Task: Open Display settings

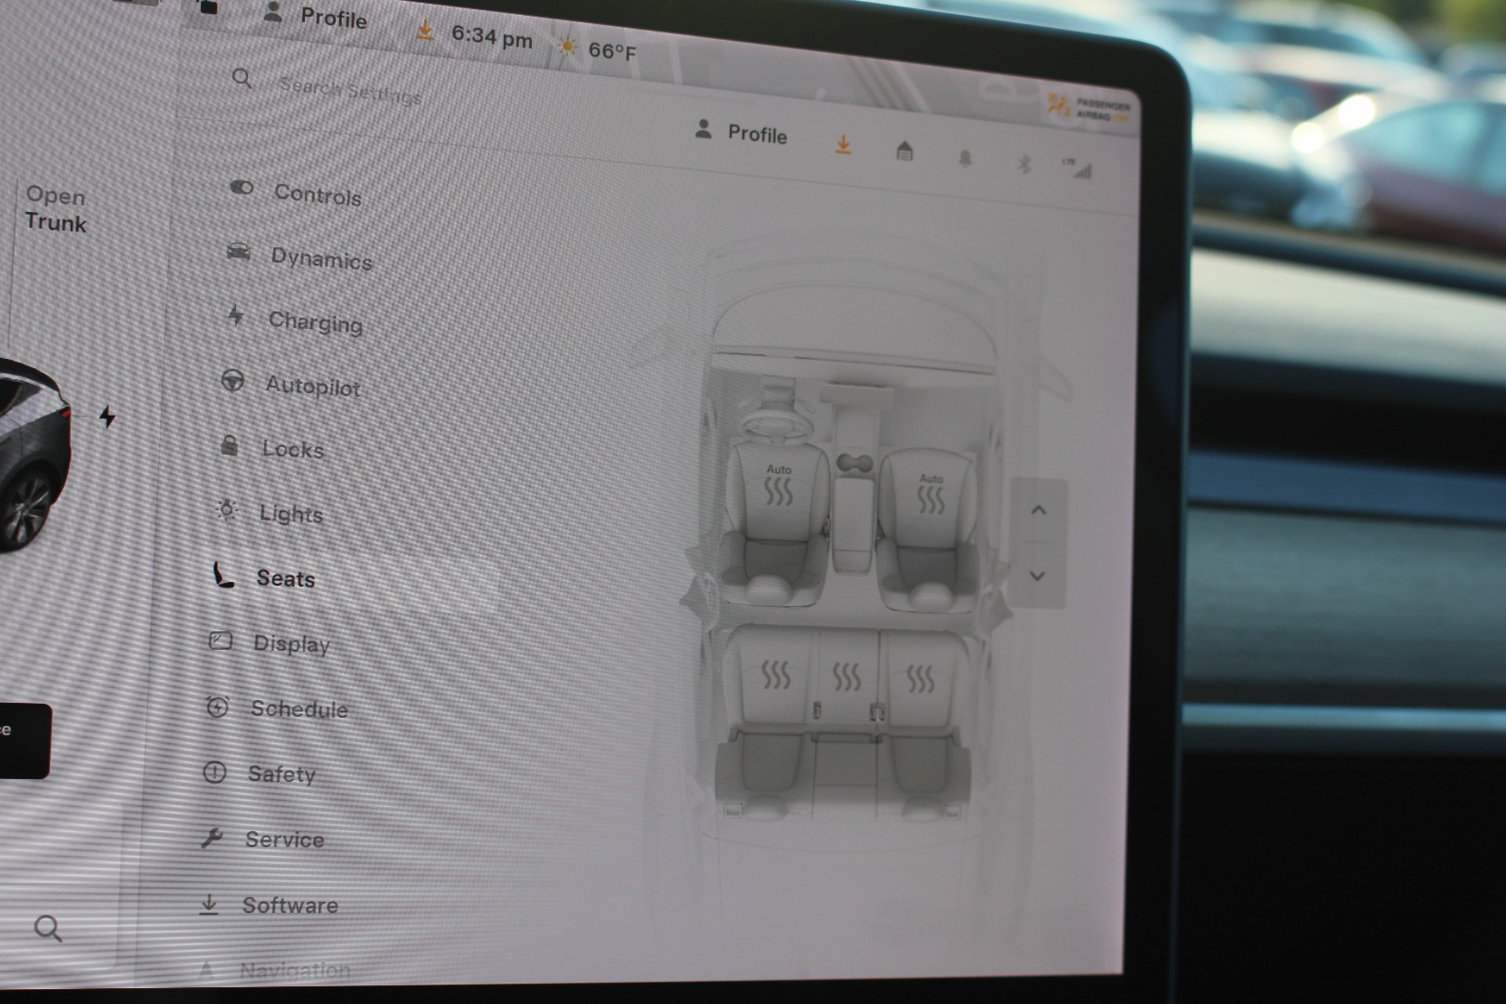Action: pos(290,644)
